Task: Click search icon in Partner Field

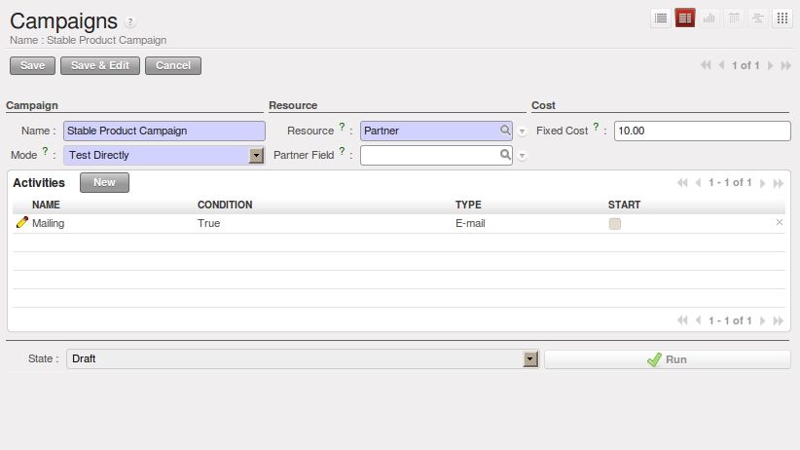Action: pos(505,155)
